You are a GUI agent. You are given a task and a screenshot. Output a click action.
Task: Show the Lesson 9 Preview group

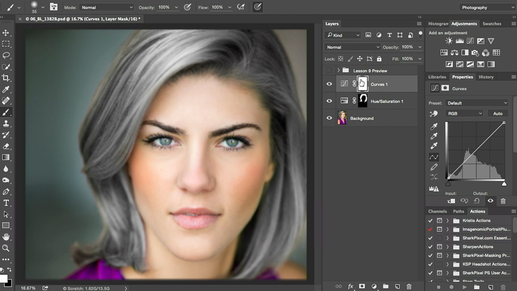click(329, 70)
